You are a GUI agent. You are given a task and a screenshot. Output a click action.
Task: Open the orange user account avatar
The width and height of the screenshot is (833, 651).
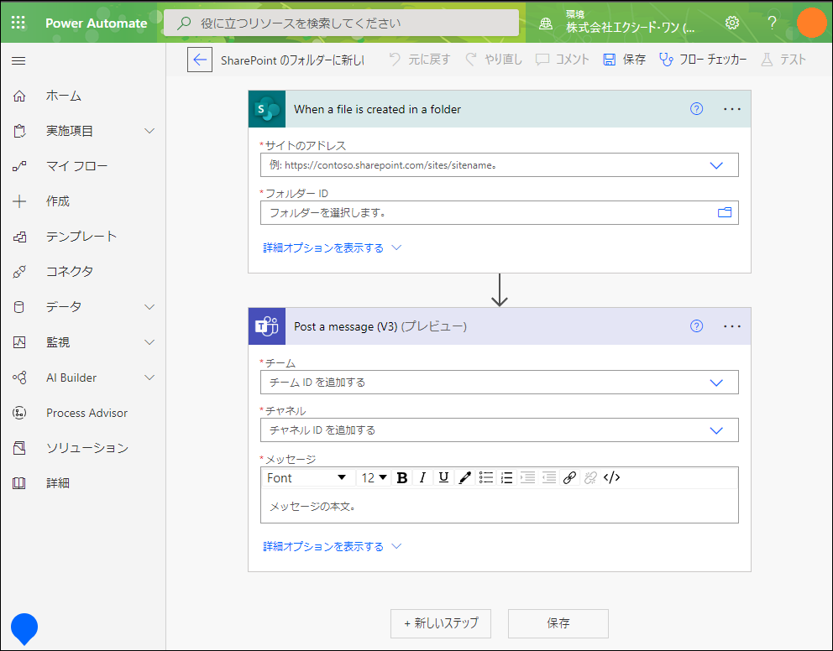811,23
